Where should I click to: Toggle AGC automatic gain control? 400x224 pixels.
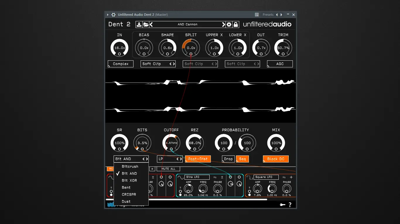280,64
